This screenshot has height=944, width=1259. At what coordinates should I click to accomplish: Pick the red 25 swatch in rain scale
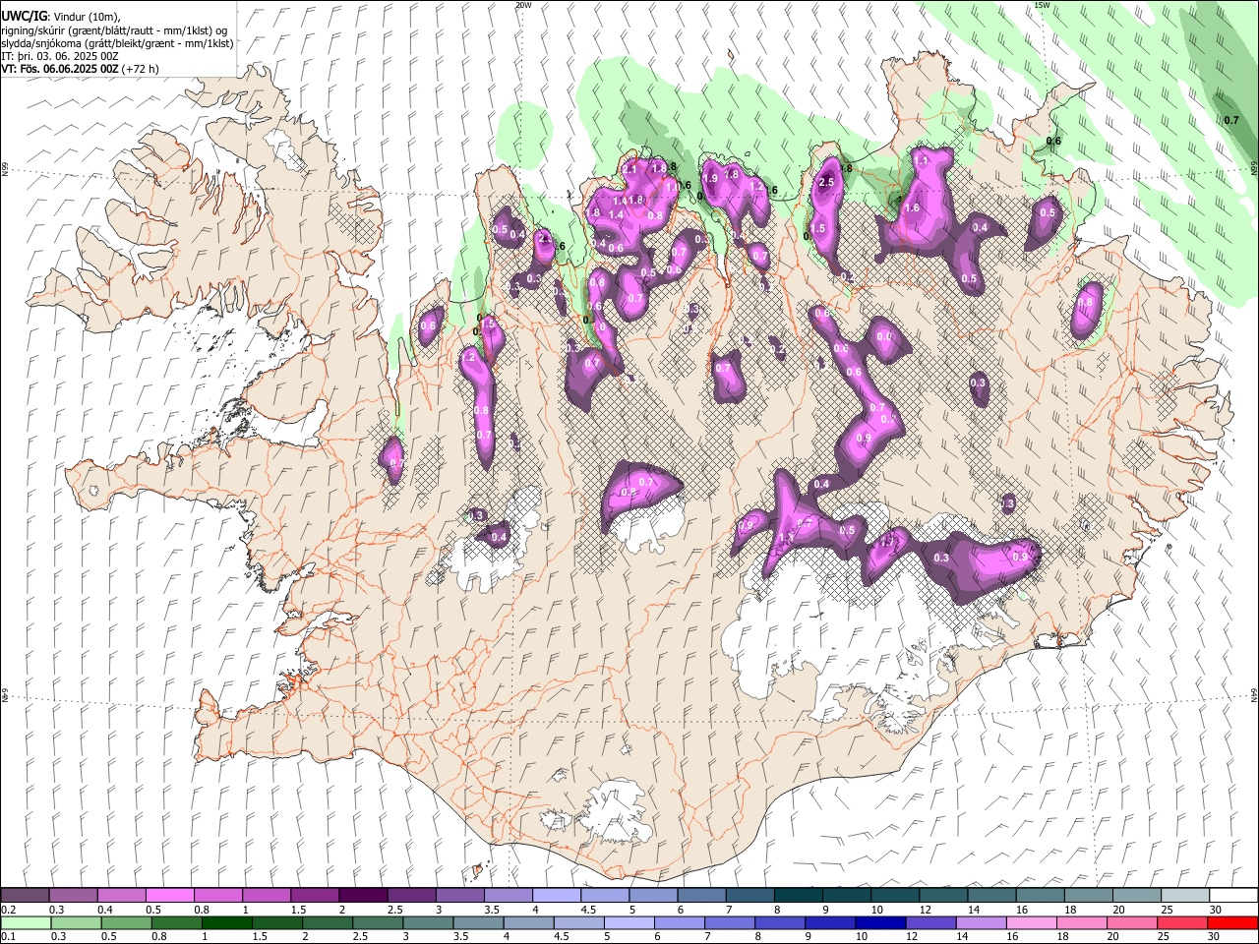coord(1184,922)
